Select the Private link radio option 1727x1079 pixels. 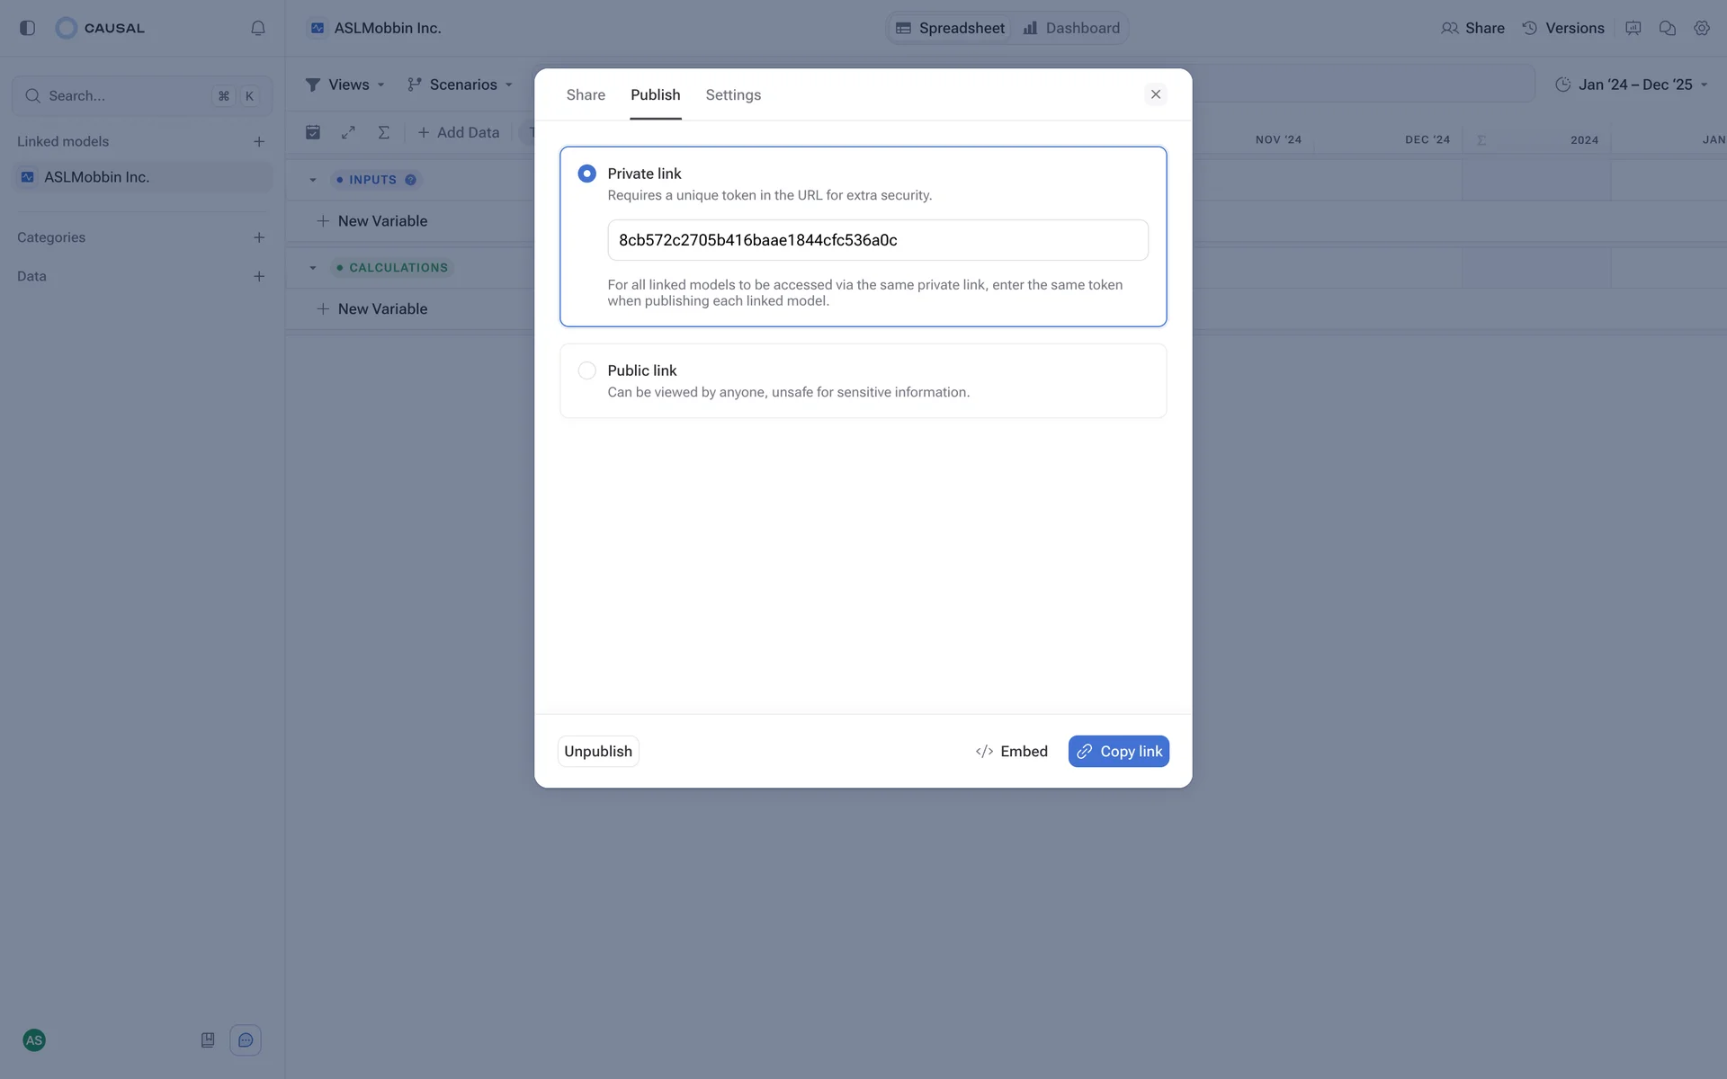[x=586, y=174]
